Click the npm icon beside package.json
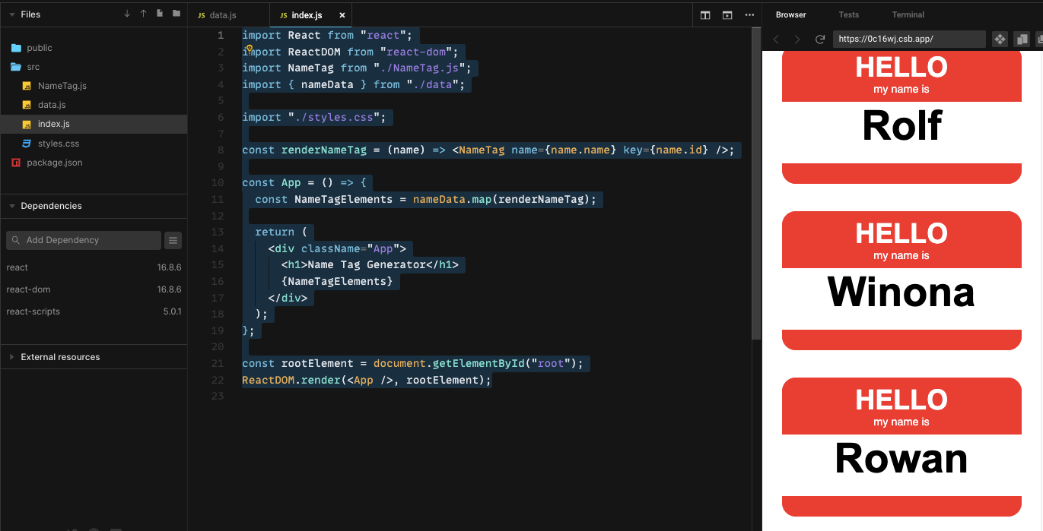 16,163
